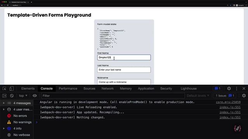Click the First Name input field
Screen dimensions: 248x139
tap(124, 58)
